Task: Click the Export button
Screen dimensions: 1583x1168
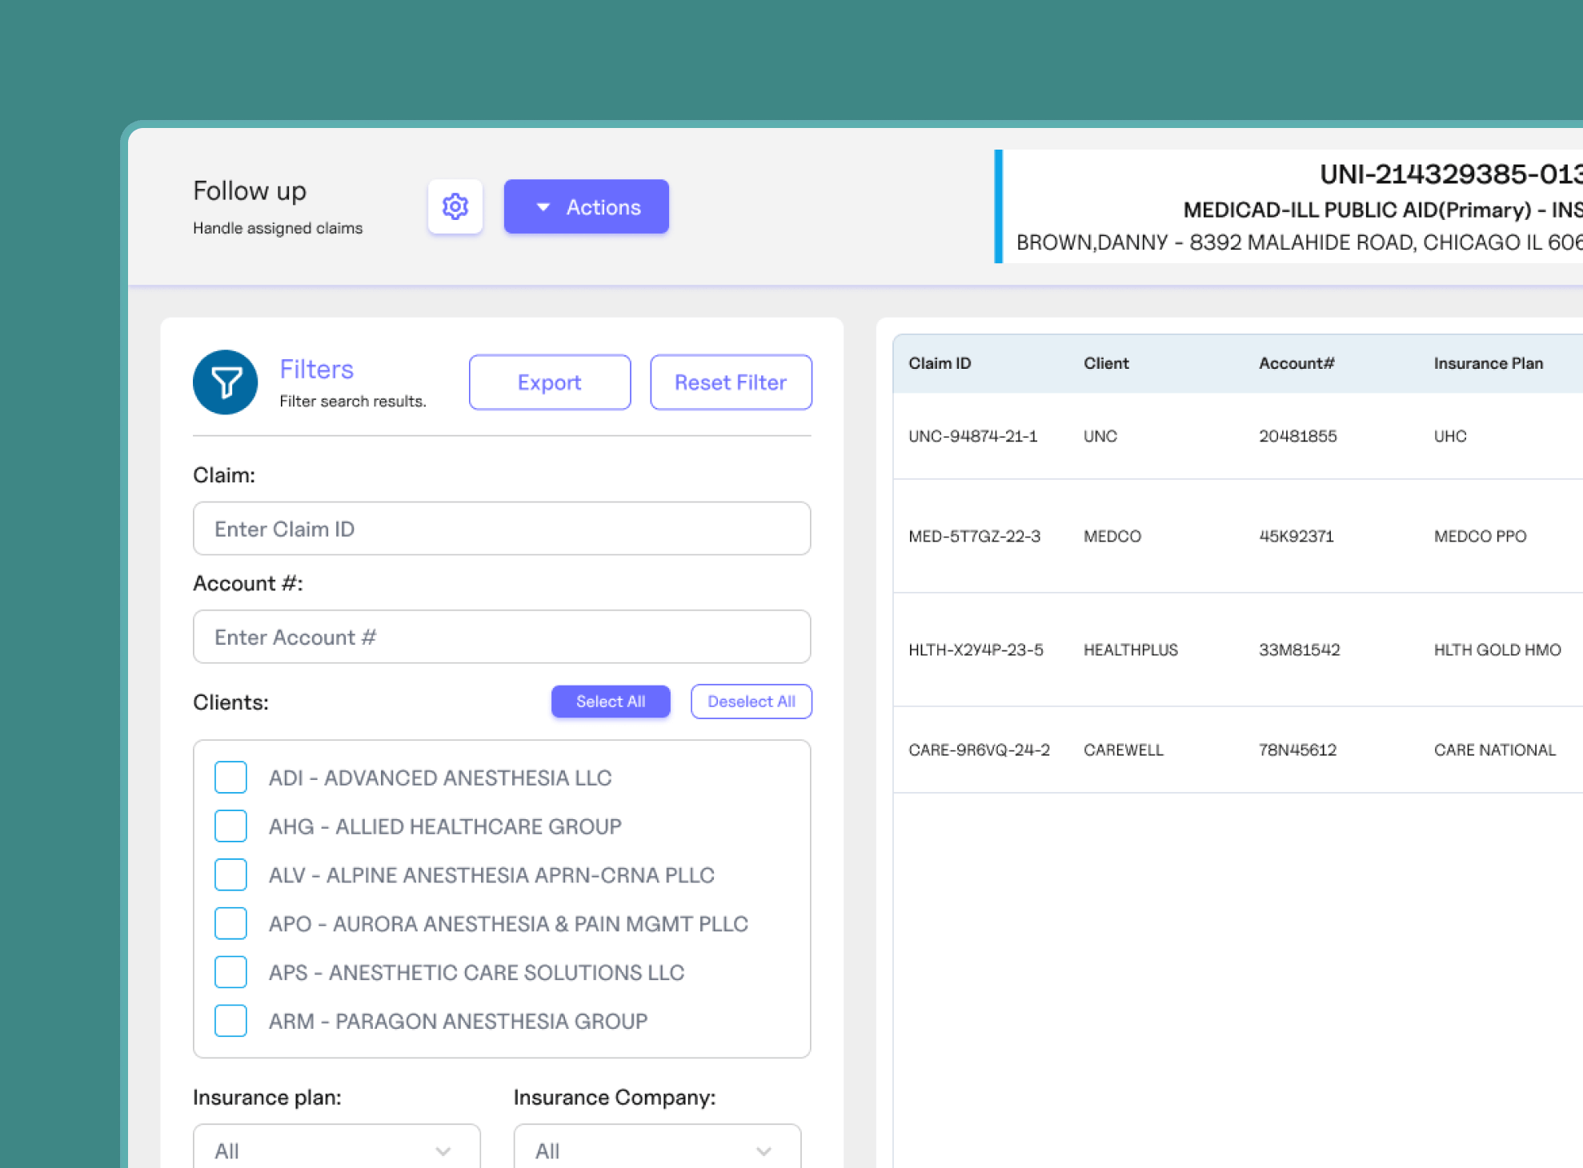Action: pos(549,382)
